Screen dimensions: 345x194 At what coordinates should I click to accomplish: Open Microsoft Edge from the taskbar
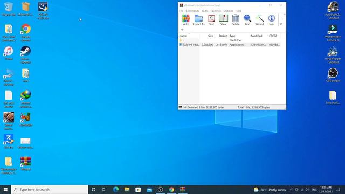[x=116, y=189]
